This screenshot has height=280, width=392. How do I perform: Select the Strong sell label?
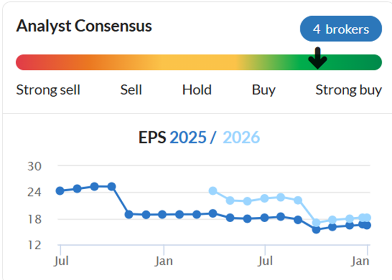point(48,90)
